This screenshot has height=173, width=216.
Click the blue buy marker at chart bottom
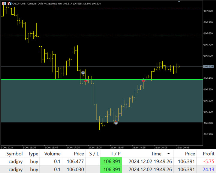pyautogui.click(x=116, y=122)
